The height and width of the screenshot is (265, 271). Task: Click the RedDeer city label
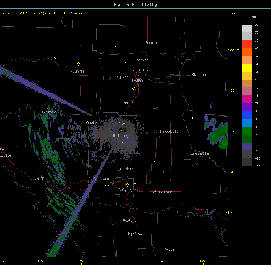(138, 80)
